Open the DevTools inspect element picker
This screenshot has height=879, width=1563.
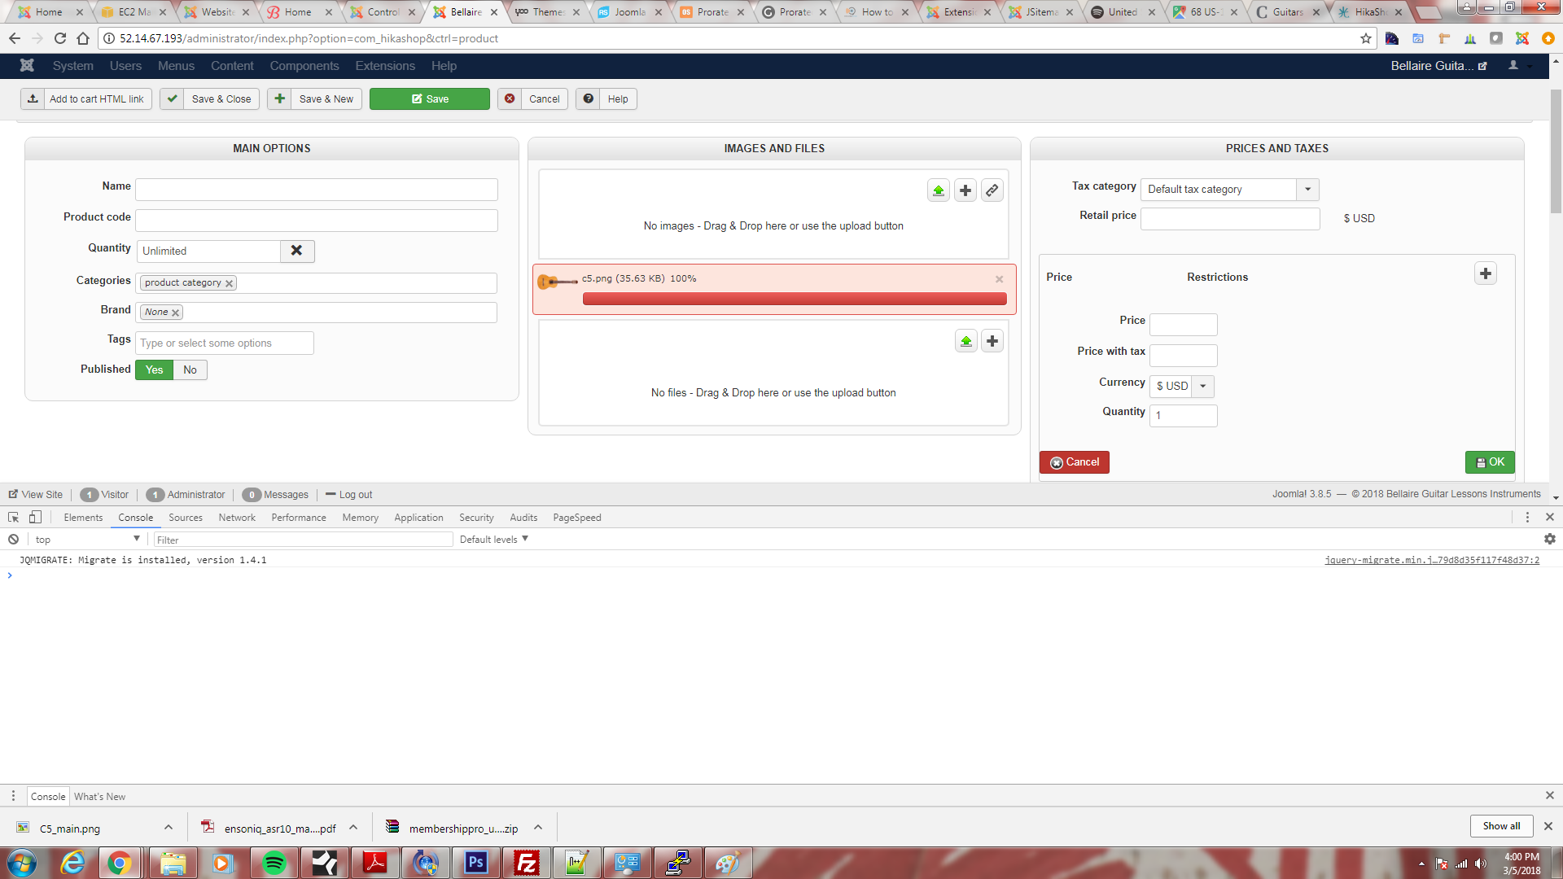click(x=14, y=518)
